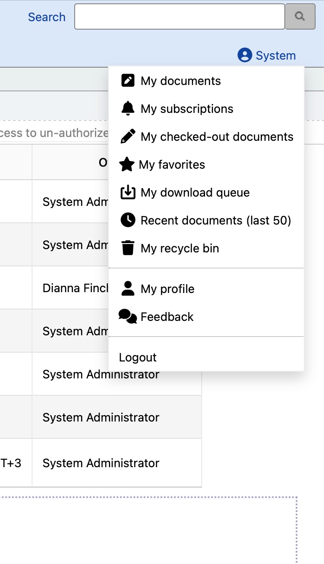
Task: Open My favorites from the user menu
Action: [x=172, y=164]
